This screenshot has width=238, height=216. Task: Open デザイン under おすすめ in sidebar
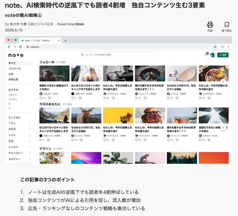click(x=13, y=95)
